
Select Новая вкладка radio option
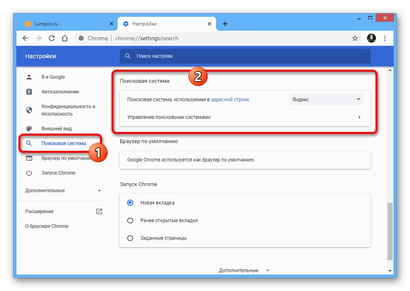point(130,202)
